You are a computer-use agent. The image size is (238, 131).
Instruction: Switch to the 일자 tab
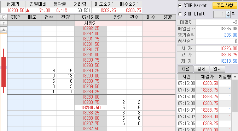tap(217, 69)
